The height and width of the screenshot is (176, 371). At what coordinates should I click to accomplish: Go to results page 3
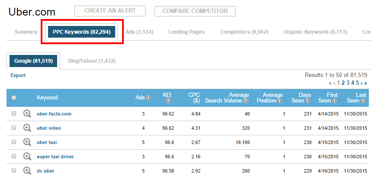pyautogui.click(x=348, y=83)
